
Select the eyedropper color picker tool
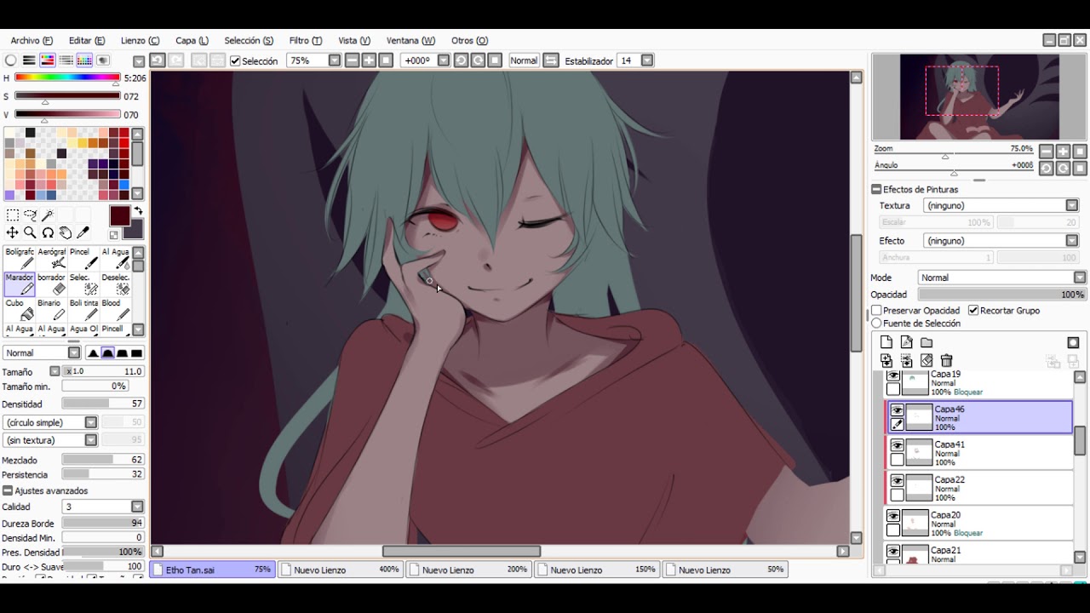83,232
